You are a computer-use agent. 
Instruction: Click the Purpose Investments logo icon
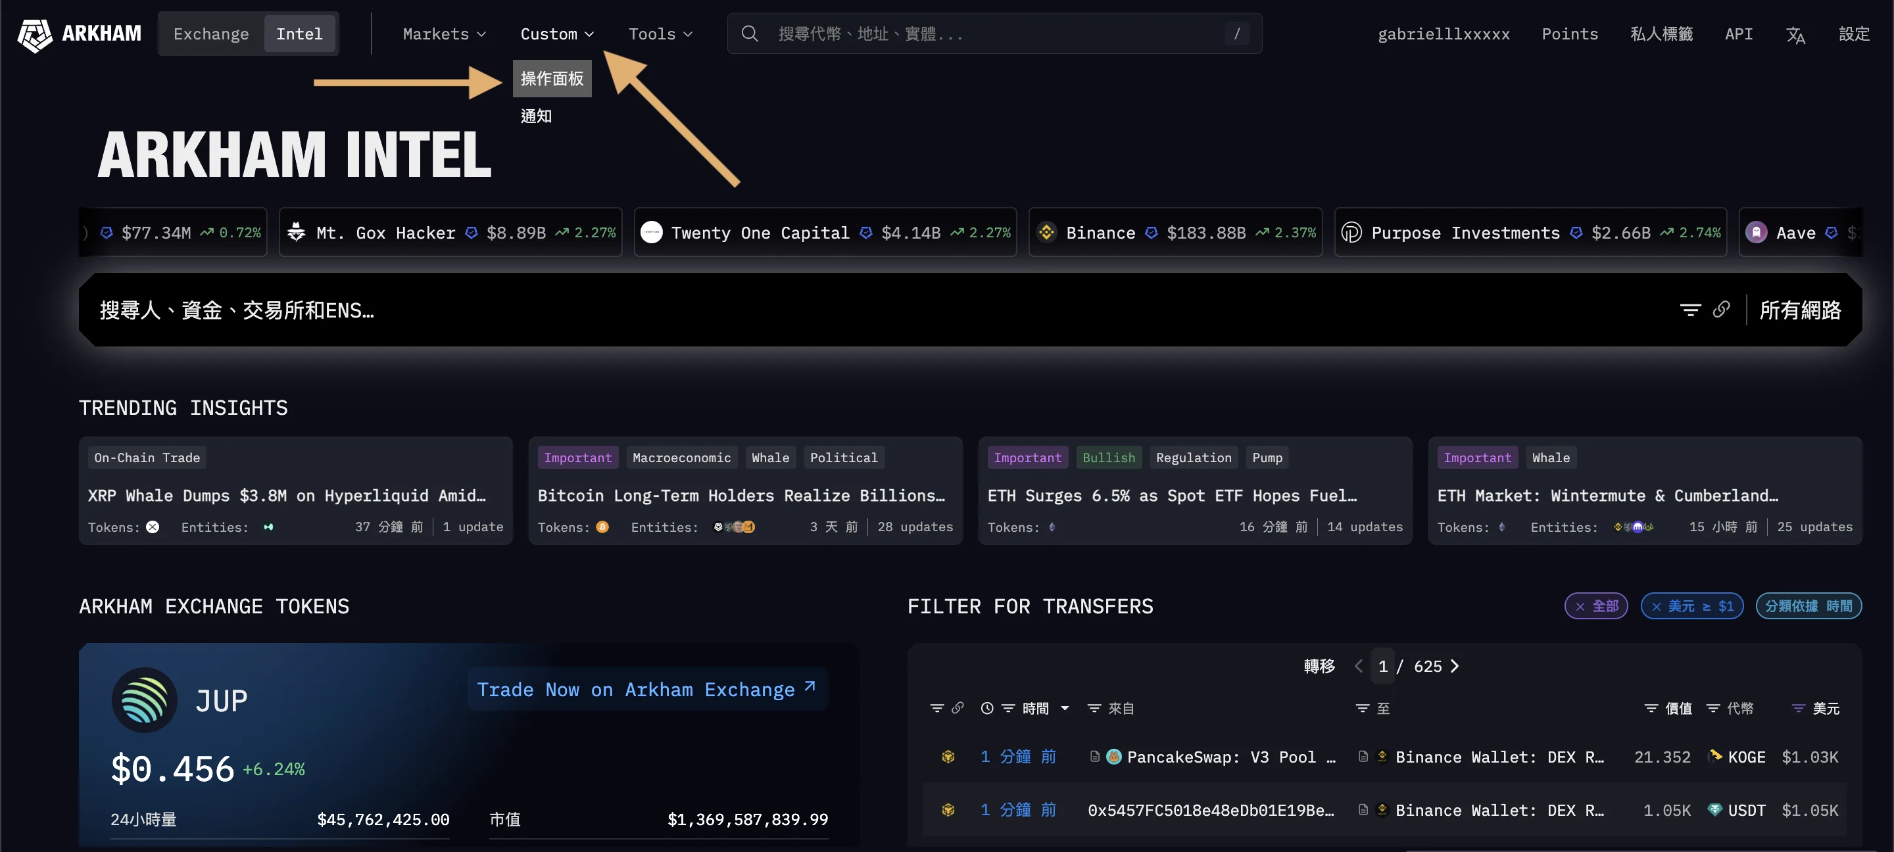1351,232
